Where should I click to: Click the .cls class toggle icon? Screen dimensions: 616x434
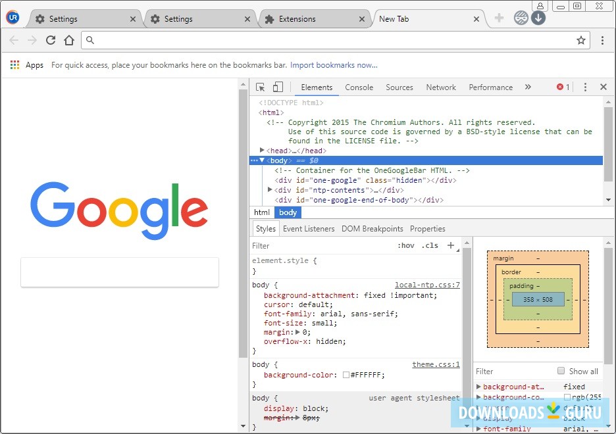click(430, 245)
